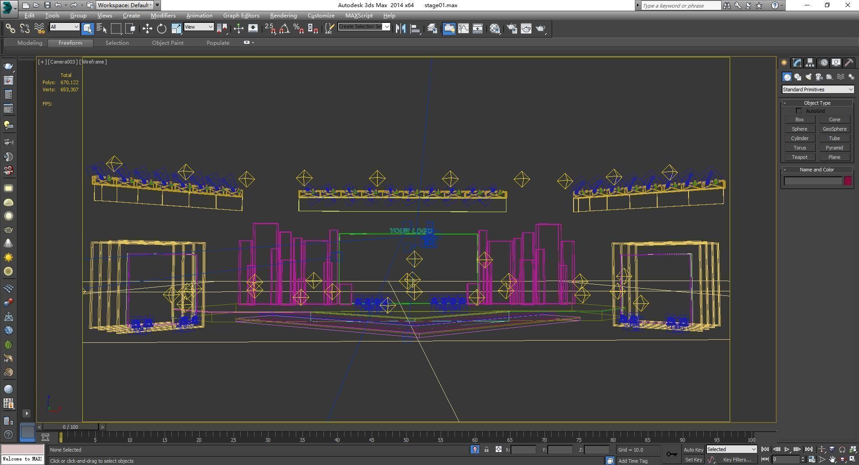The height and width of the screenshot is (465, 859).
Task: Activate Select and Move tool
Action: (x=147, y=29)
